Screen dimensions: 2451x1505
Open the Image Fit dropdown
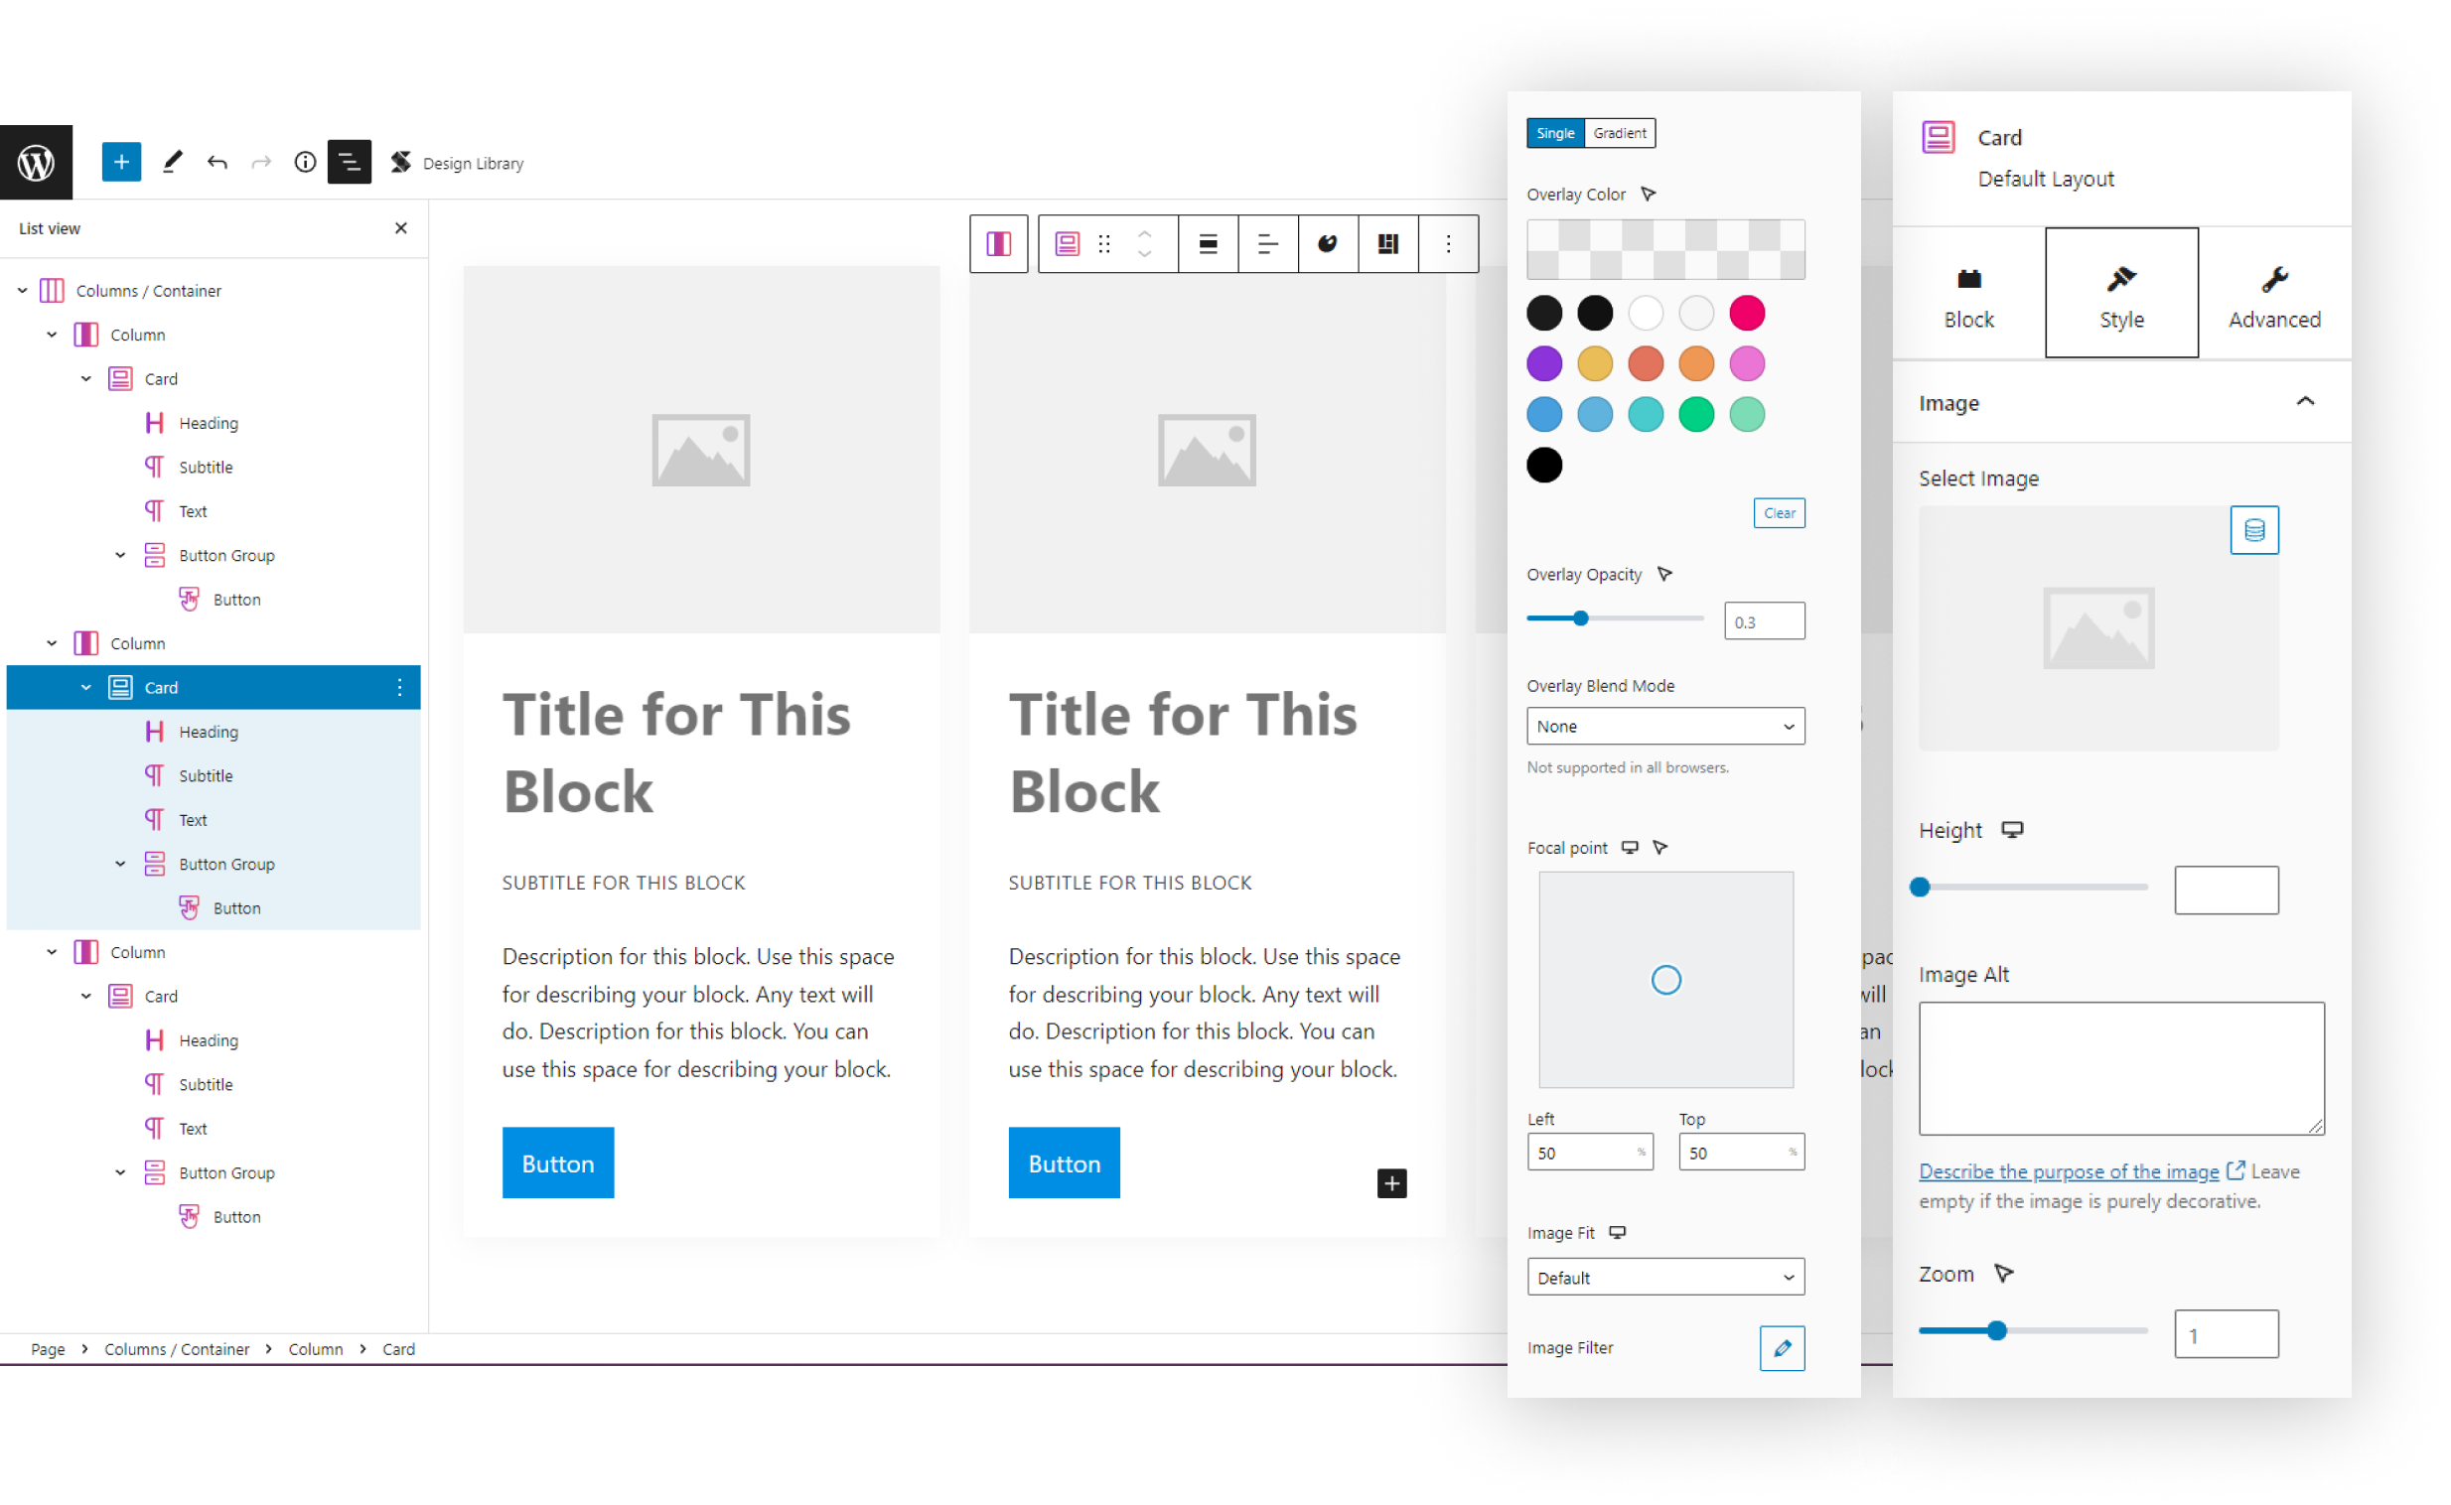pyautogui.click(x=1664, y=1277)
